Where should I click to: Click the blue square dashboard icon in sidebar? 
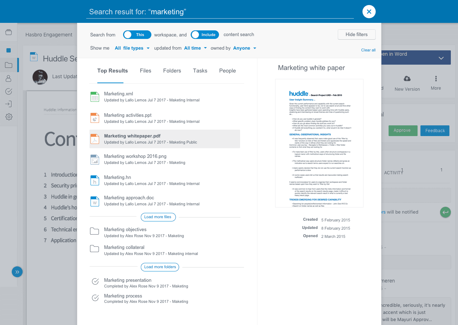click(x=9, y=50)
